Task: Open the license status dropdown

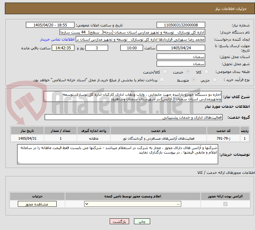Action: [133, 204]
